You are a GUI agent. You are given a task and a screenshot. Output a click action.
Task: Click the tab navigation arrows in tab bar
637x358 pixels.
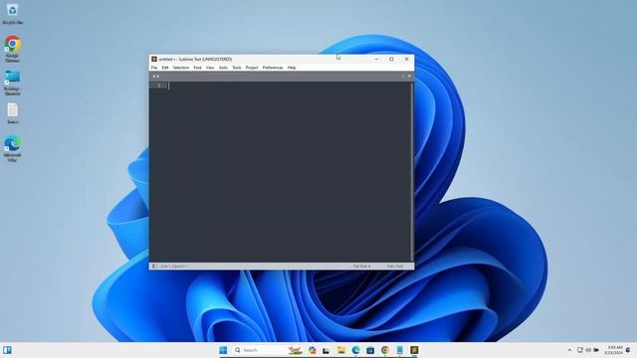click(x=156, y=77)
